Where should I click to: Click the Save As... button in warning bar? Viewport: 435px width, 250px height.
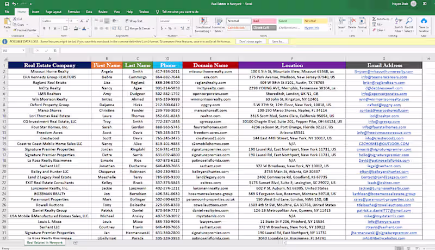278,41
